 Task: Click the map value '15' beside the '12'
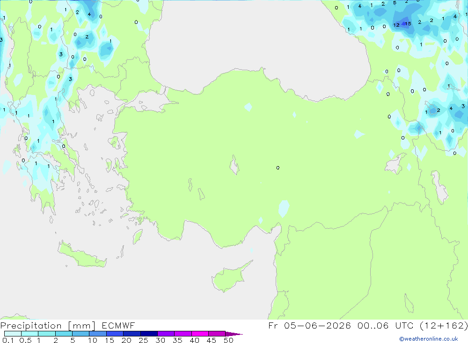408,24
